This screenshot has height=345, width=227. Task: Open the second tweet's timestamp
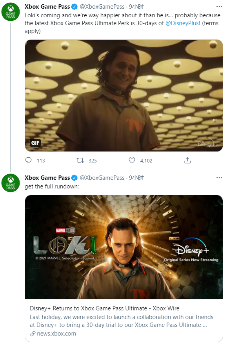(136, 178)
